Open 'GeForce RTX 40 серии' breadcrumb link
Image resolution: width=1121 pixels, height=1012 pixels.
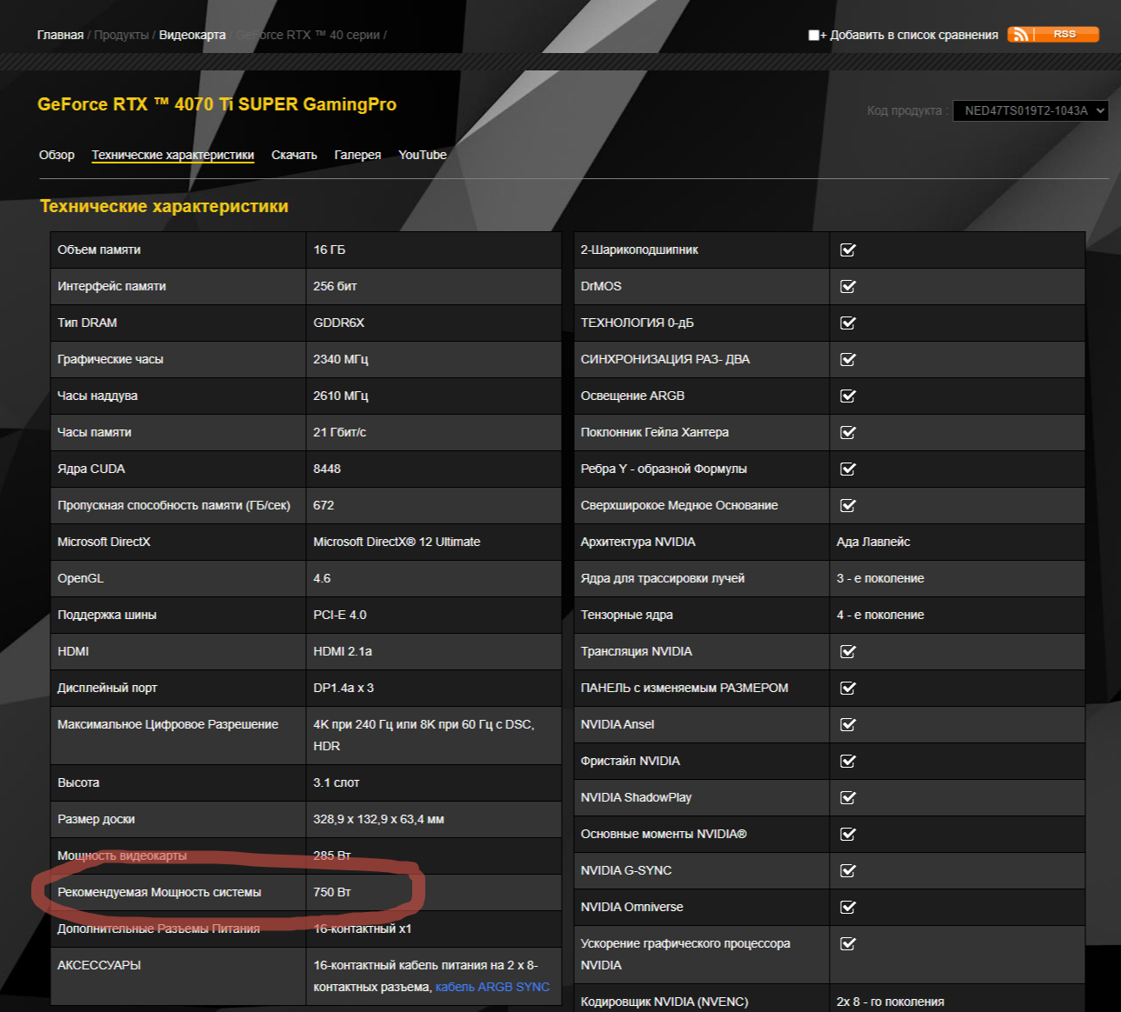308,35
